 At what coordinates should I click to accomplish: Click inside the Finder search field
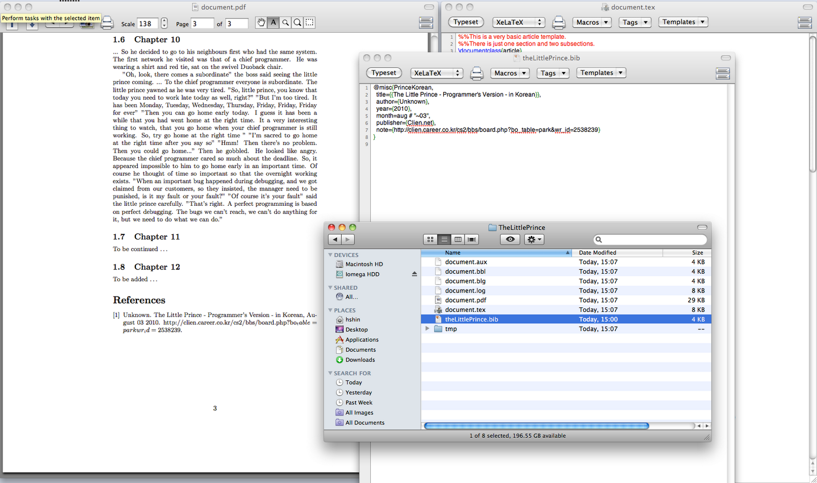tap(649, 239)
